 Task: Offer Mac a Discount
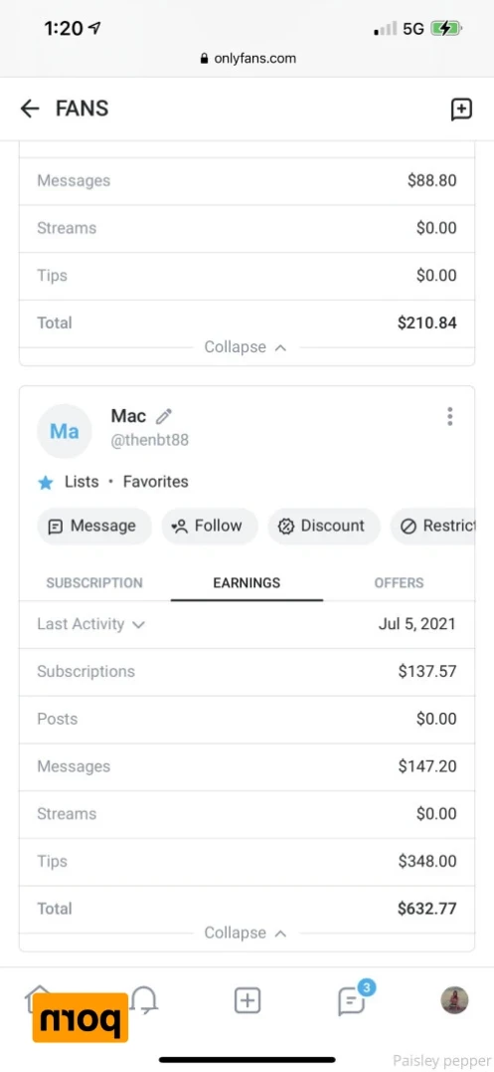coord(323,527)
